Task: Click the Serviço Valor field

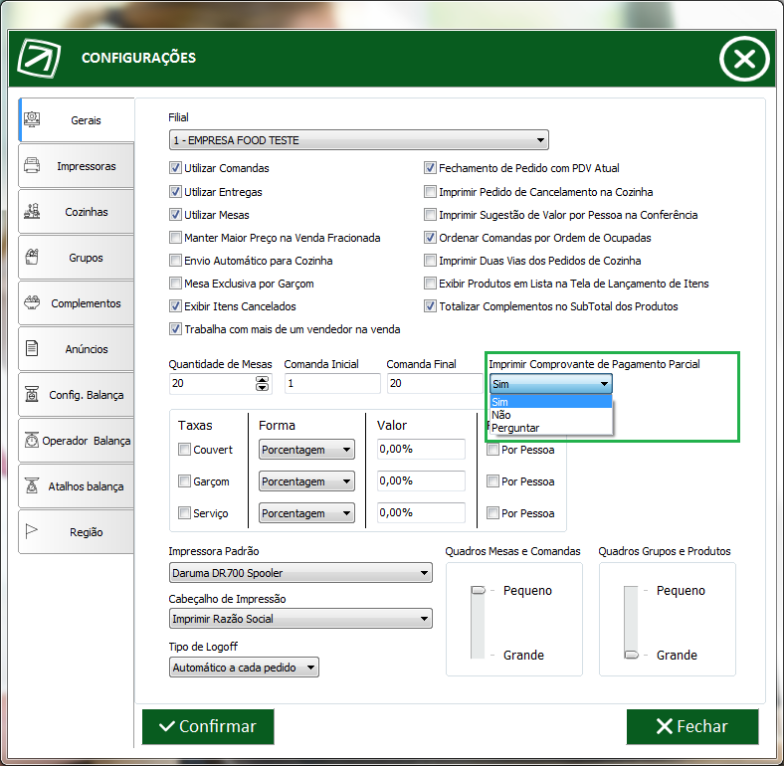Action: click(421, 512)
